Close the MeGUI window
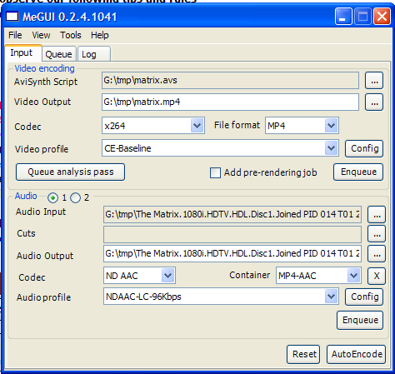Image resolution: width=395 pixels, height=374 pixels. (x=382, y=17)
